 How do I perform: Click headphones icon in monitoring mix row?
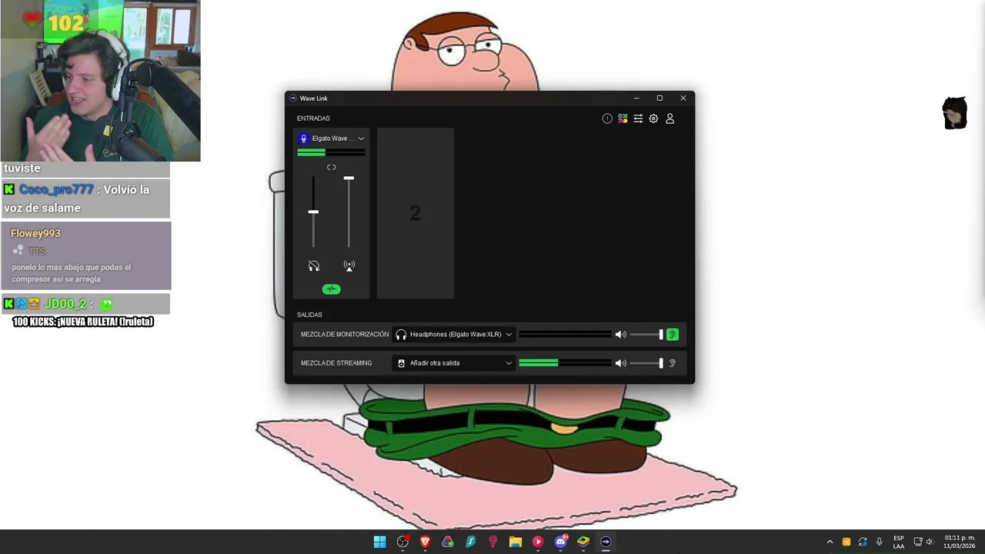point(401,335)
